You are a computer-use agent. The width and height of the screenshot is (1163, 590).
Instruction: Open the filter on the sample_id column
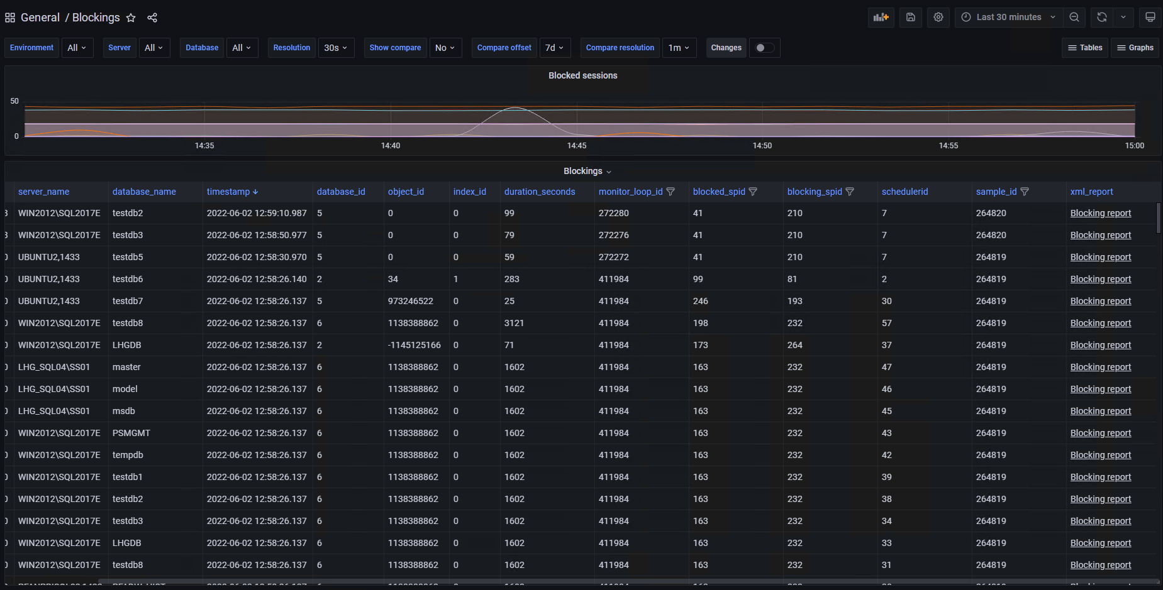[1025, 192]
